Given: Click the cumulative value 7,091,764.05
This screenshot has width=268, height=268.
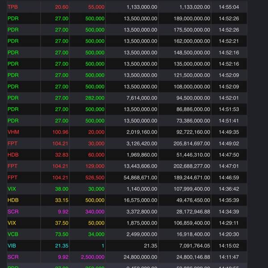Looking at the screenshot, I should (195, 246).
